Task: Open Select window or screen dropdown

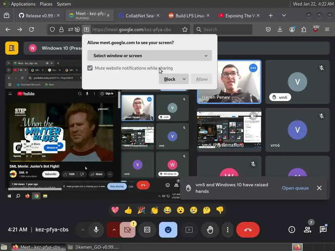Action: click(150, 56)
